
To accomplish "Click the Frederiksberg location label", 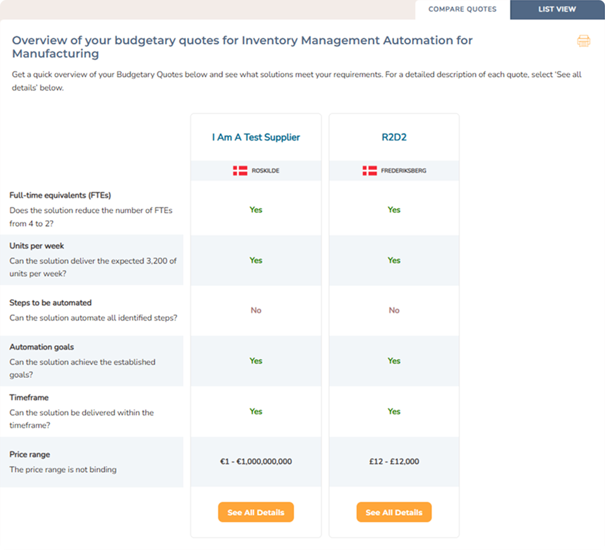I will coord(403,171).
